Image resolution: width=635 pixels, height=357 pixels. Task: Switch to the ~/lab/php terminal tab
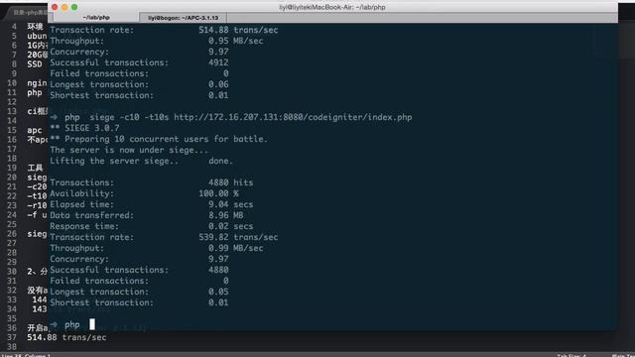96,18
